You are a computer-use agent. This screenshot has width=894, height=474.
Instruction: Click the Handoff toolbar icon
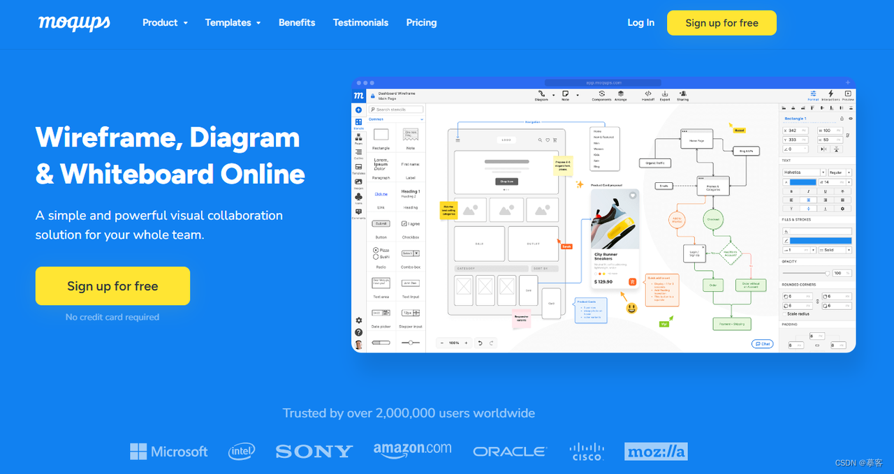pos(648,96)
